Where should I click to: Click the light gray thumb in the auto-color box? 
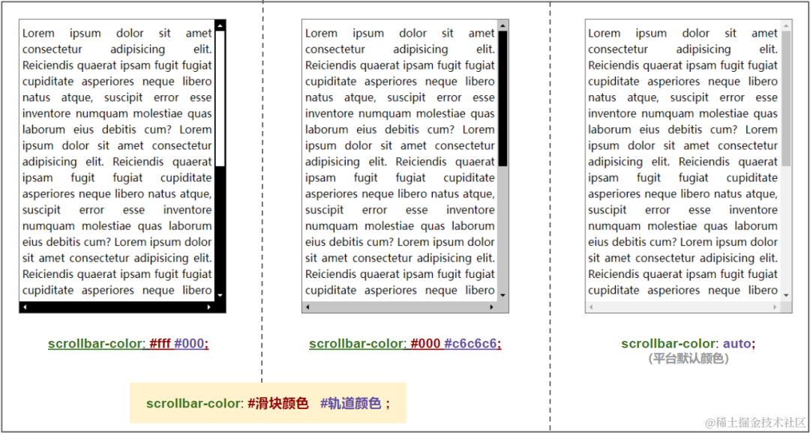point(786,99)
